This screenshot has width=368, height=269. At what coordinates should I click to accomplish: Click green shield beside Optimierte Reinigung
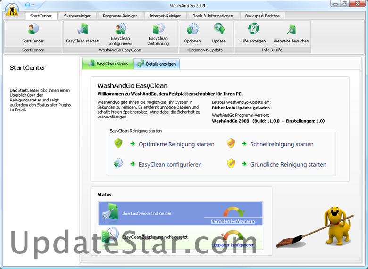(x=118, y=143)
